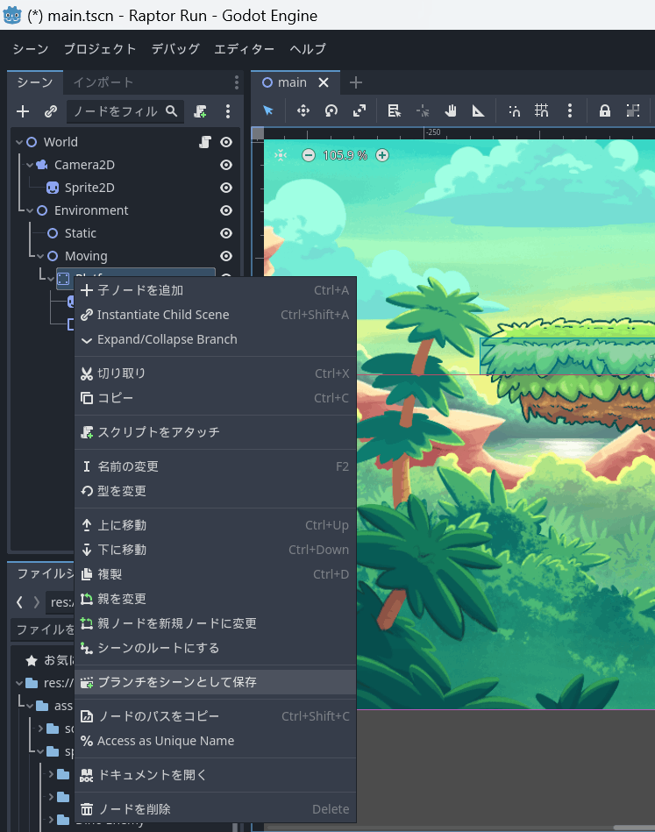Select the Static node in tree

tap(80, 233)
